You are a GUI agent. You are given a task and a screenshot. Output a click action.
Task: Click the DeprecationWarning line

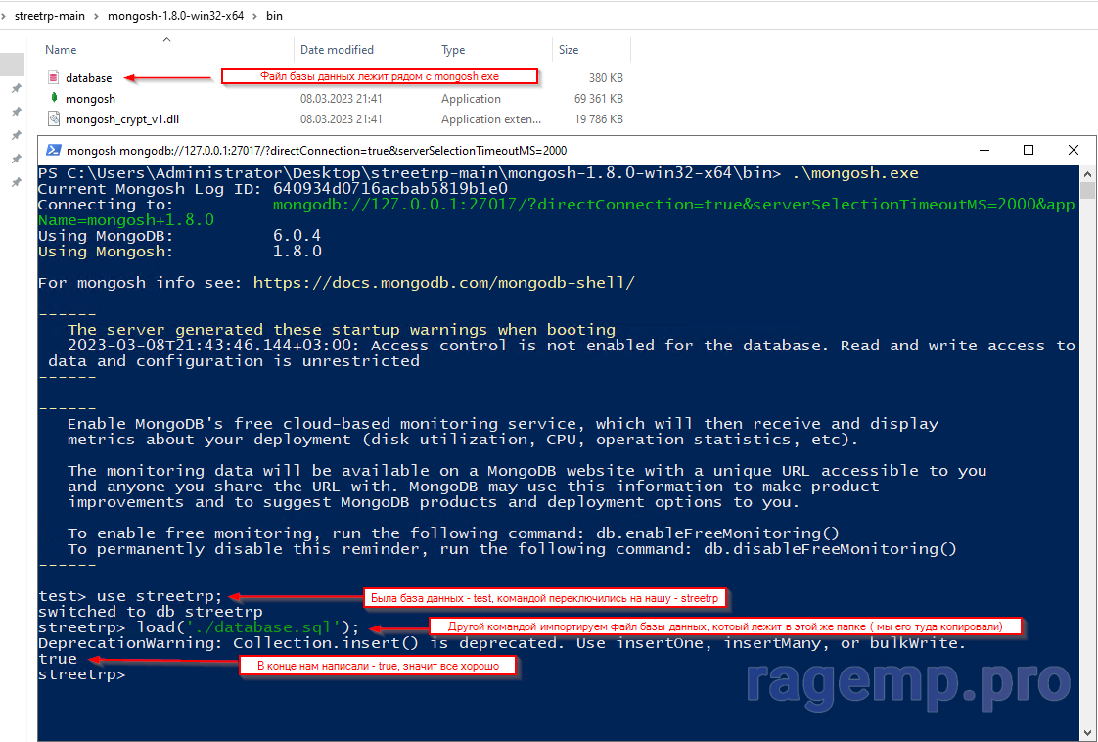pos(502,643)
